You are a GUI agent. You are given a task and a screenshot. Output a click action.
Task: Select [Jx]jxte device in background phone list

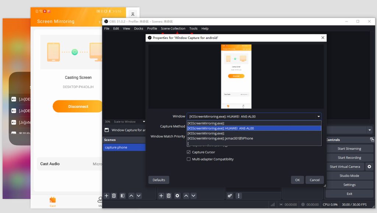pyautogui.click(x=21, y=122)
